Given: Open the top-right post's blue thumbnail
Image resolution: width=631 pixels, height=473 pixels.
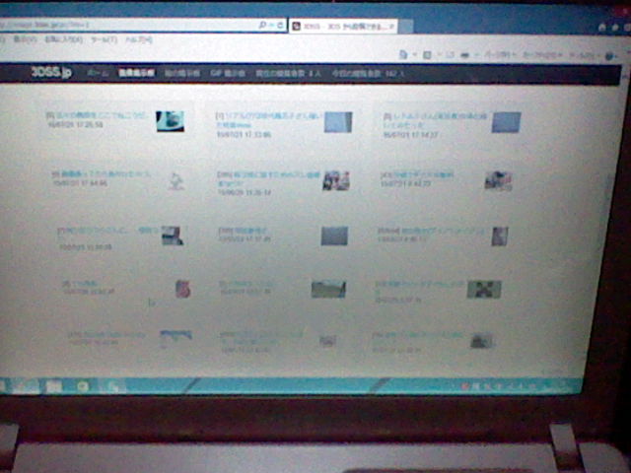Looking at the screenshot, I should tap(506, 122).
